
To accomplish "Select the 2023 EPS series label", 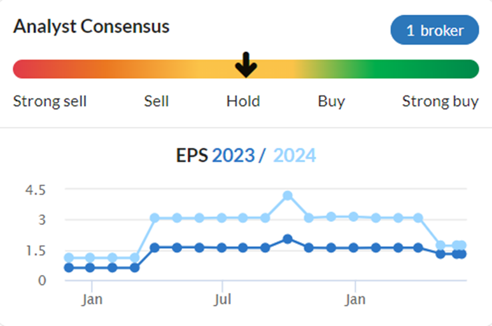I will coord(233,155).
